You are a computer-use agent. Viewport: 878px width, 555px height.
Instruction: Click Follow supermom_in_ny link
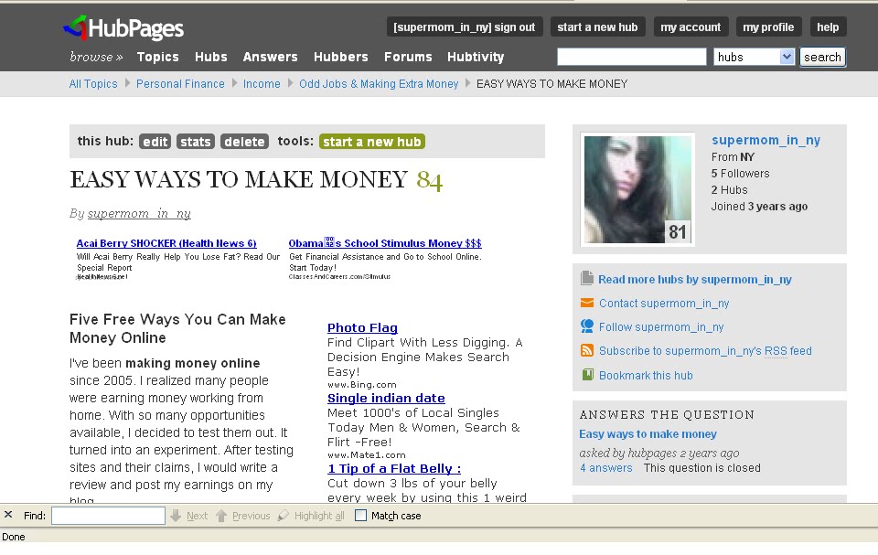[661, 327]
